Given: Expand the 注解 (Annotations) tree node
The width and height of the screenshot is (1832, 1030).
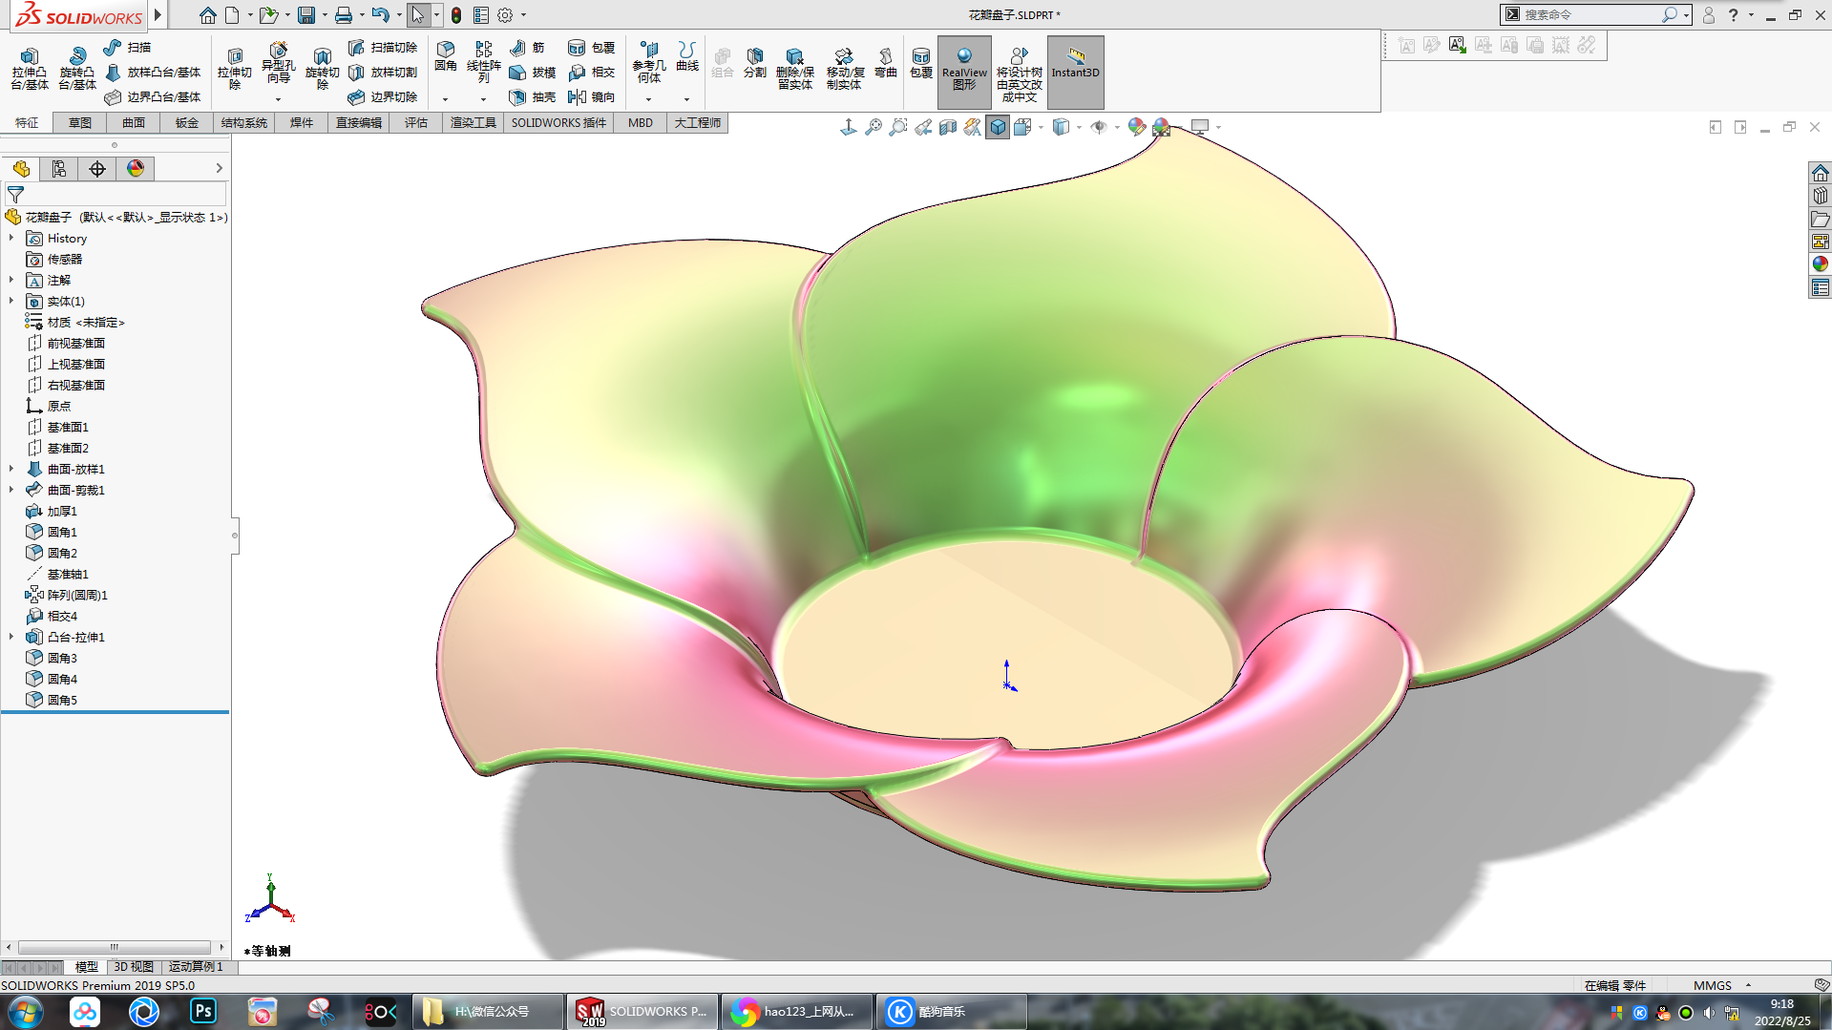Looking at the screenshot, I should [11, 280].
